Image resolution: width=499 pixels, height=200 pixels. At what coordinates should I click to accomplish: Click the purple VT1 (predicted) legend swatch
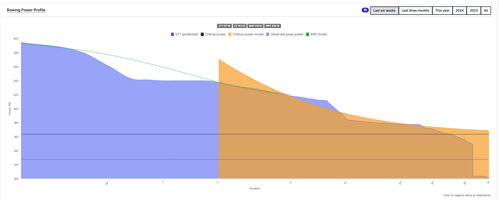coord(172,34)
